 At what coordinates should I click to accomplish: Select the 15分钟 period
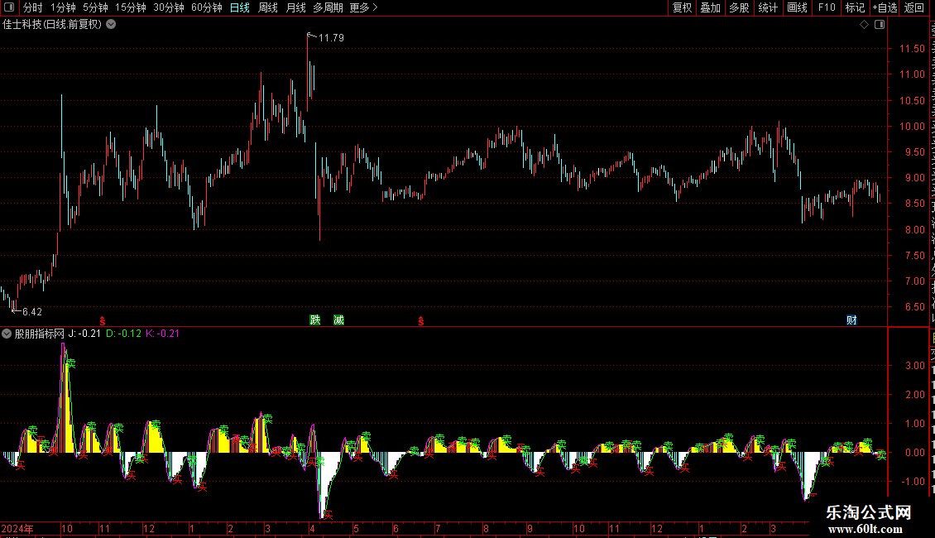click(131, 7)
